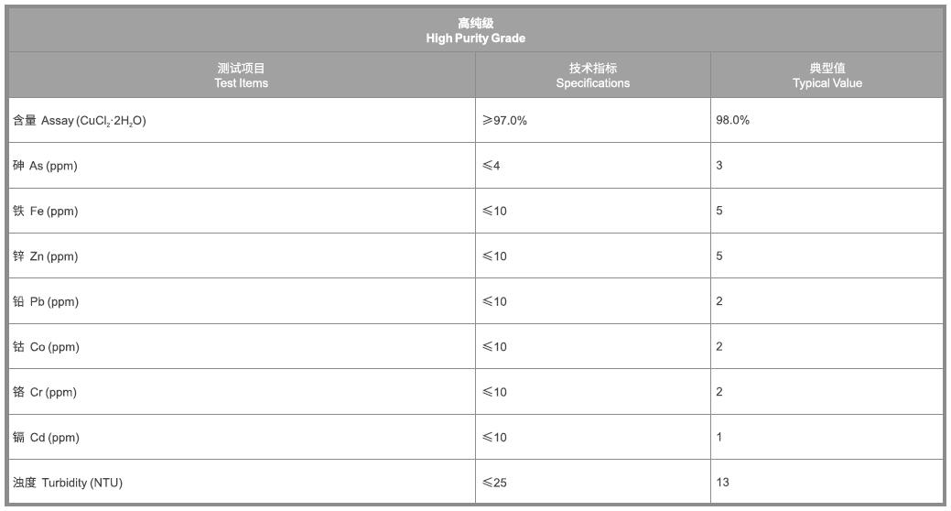The width and height of the screenshot is (951, 511).
Task: Select the Typical Value column header
Action: click(827, 75)
